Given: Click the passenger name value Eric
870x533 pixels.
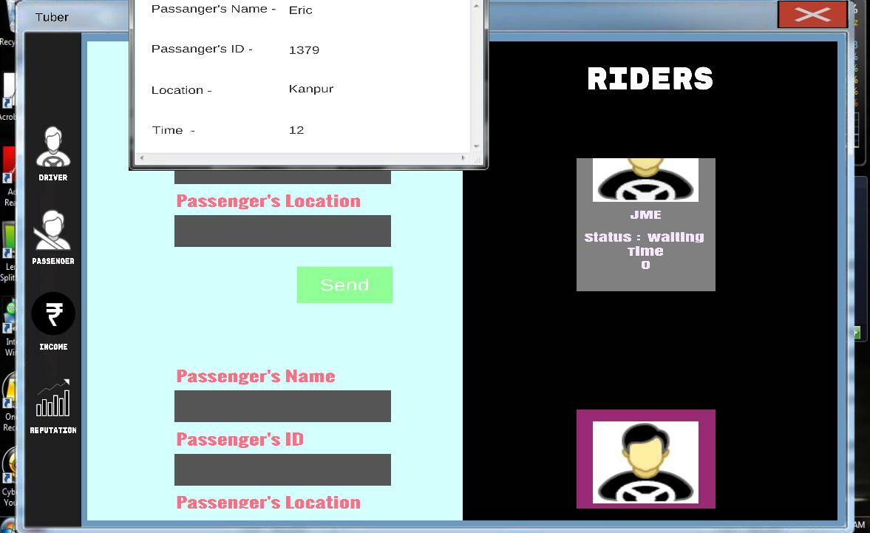Looking at the screenshot, I should 301,10.
